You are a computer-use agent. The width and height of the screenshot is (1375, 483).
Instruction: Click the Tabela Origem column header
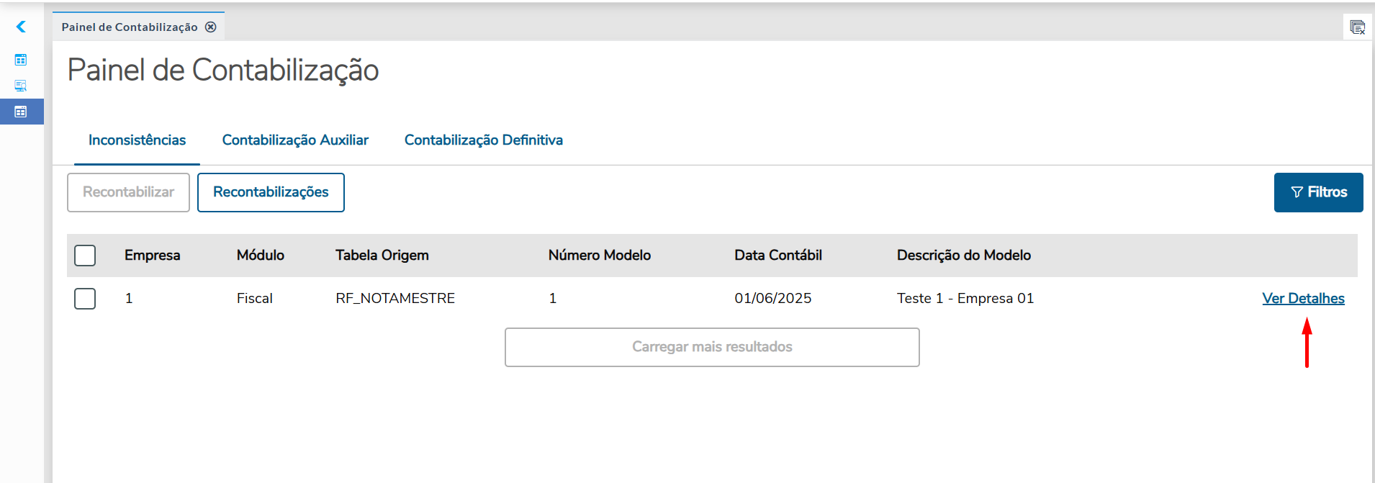pos(382,256)
